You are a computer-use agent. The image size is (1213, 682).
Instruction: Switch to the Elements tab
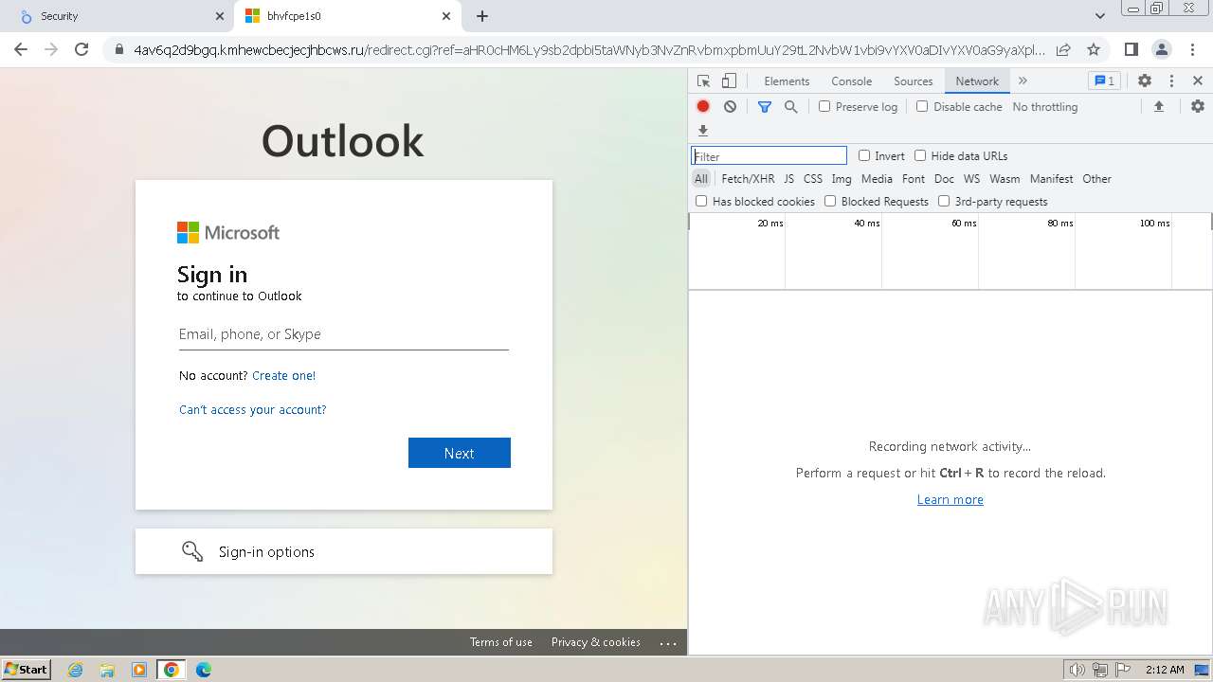coord(787,81)
